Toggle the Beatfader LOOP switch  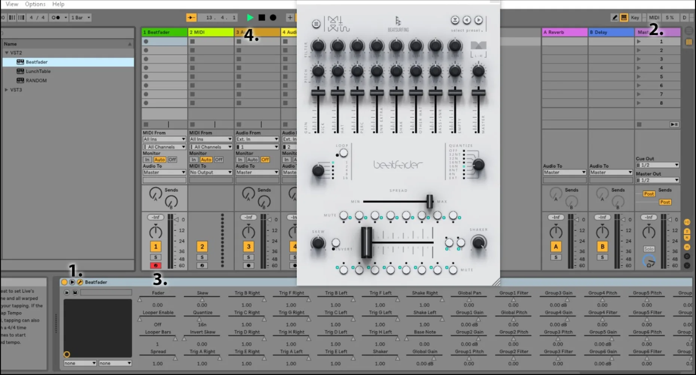tap(343, 153)
